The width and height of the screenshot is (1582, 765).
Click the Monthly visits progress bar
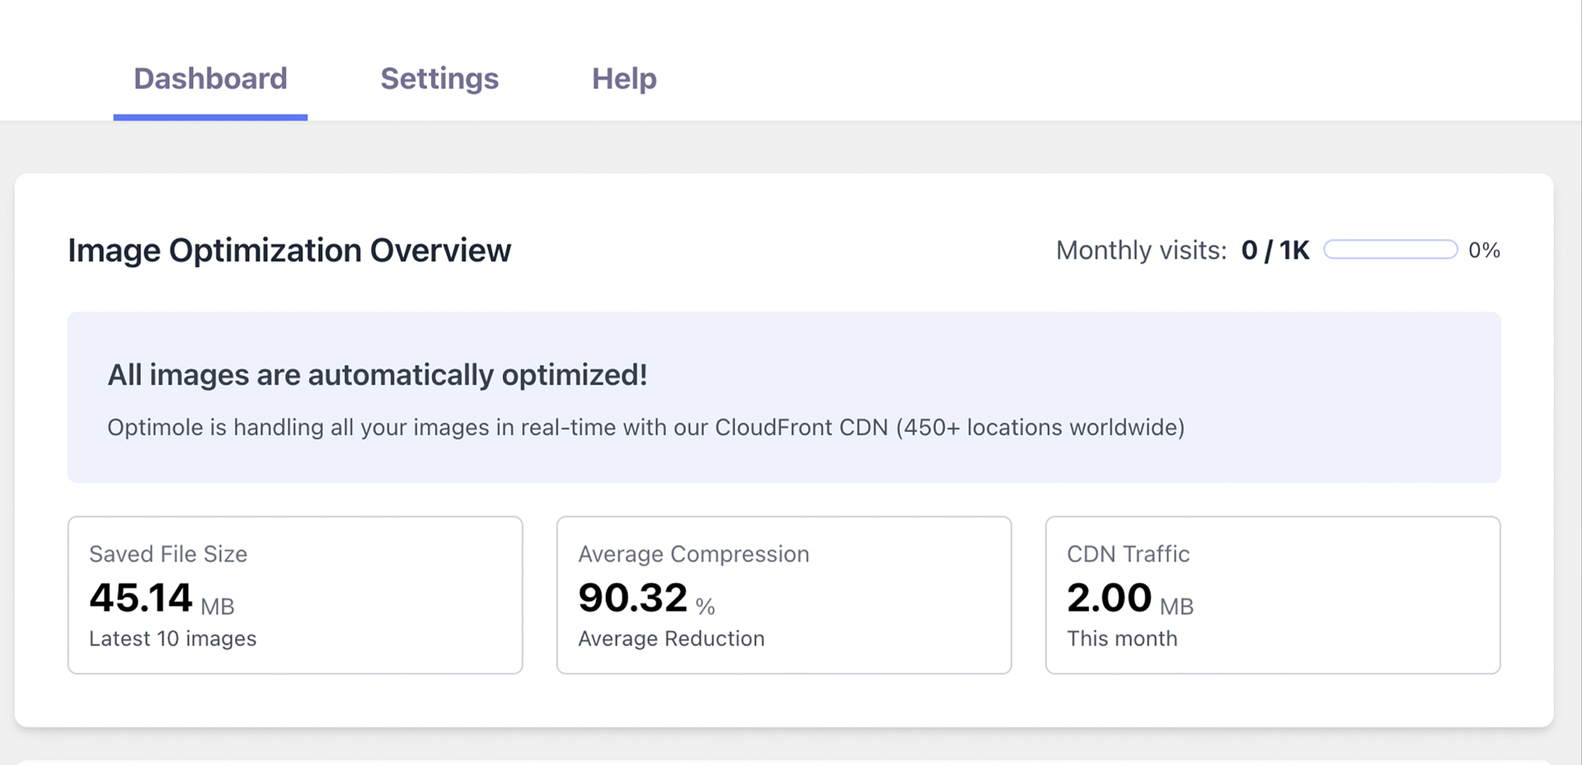[x=1390, y=250]
